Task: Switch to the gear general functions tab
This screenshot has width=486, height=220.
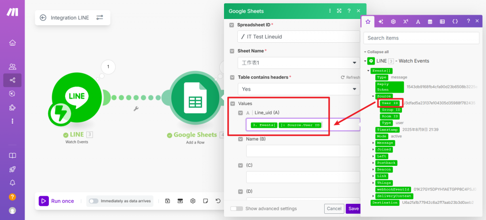Action: (x=393, y=21)
